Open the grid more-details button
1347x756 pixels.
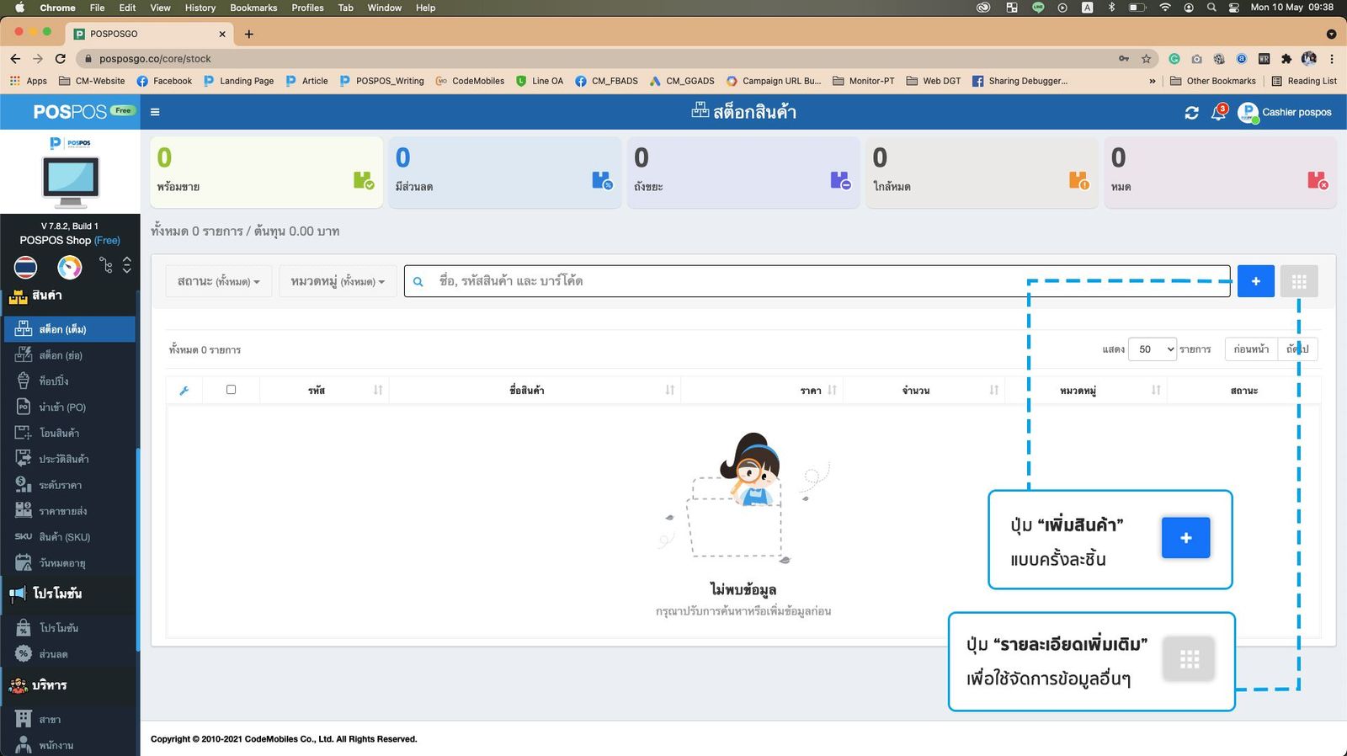[x=1298, y=281]
